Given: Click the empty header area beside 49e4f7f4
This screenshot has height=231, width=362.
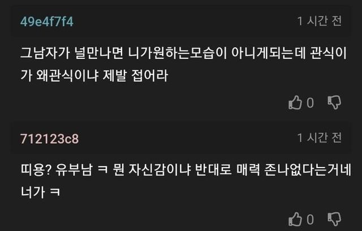Looking at the screenshot, I should 185,22.
